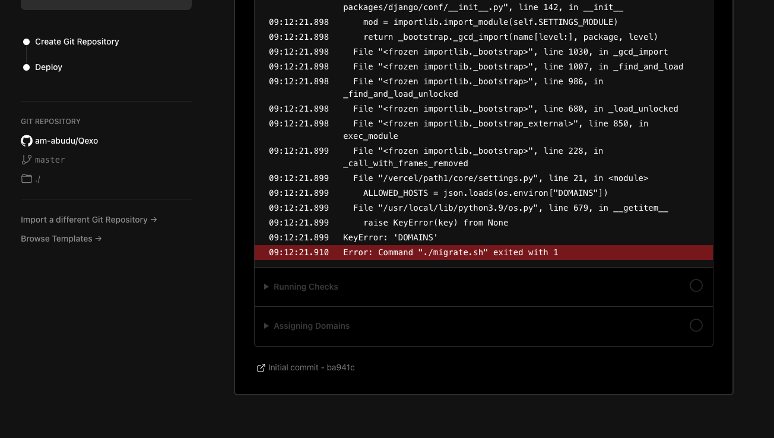Click the Deploy step dot
The width and height of the screenshot is (774, 438).
(26, 68)
